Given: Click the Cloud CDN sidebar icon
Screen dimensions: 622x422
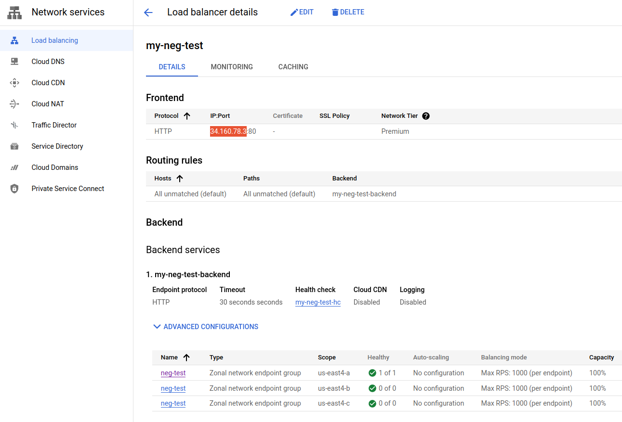Looking at the screenshot, I should pyautogui.click(x=14, y=82).
